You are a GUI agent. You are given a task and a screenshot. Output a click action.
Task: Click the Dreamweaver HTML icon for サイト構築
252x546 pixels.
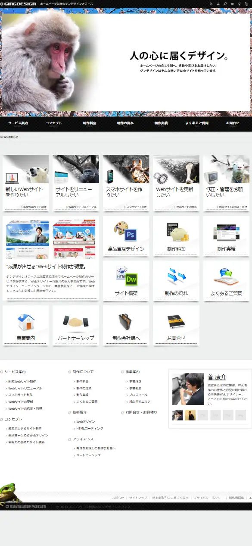tap(126, 276)
